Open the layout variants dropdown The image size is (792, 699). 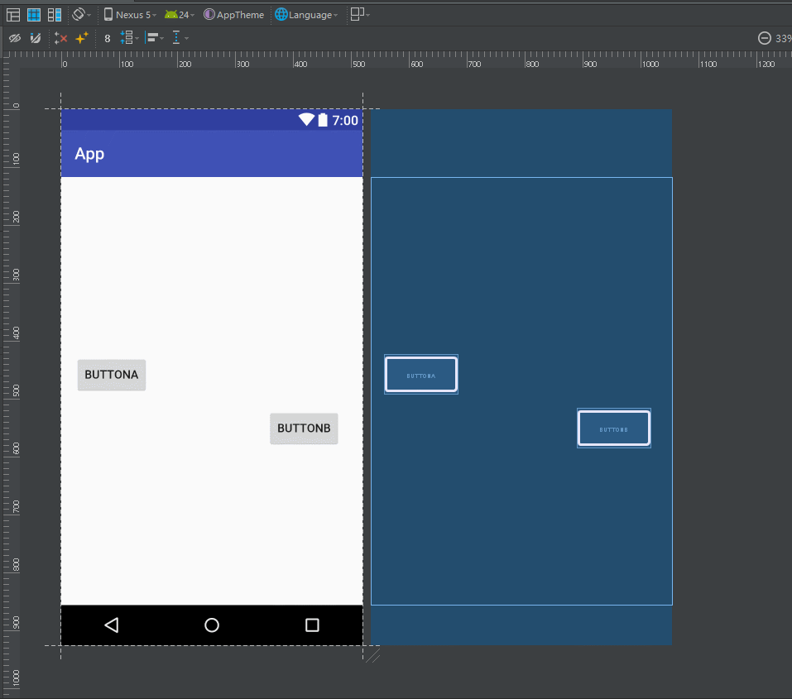[x=359, y=15]
